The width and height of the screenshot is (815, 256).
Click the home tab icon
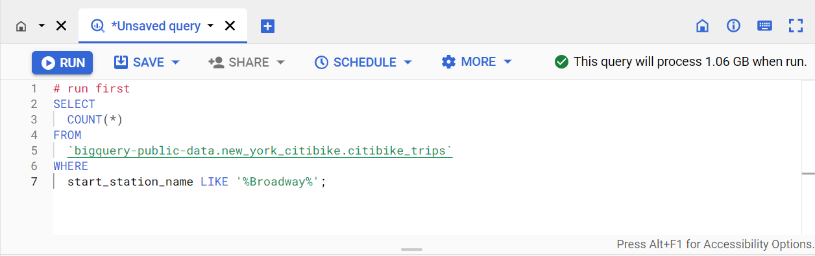coord(21,27)
